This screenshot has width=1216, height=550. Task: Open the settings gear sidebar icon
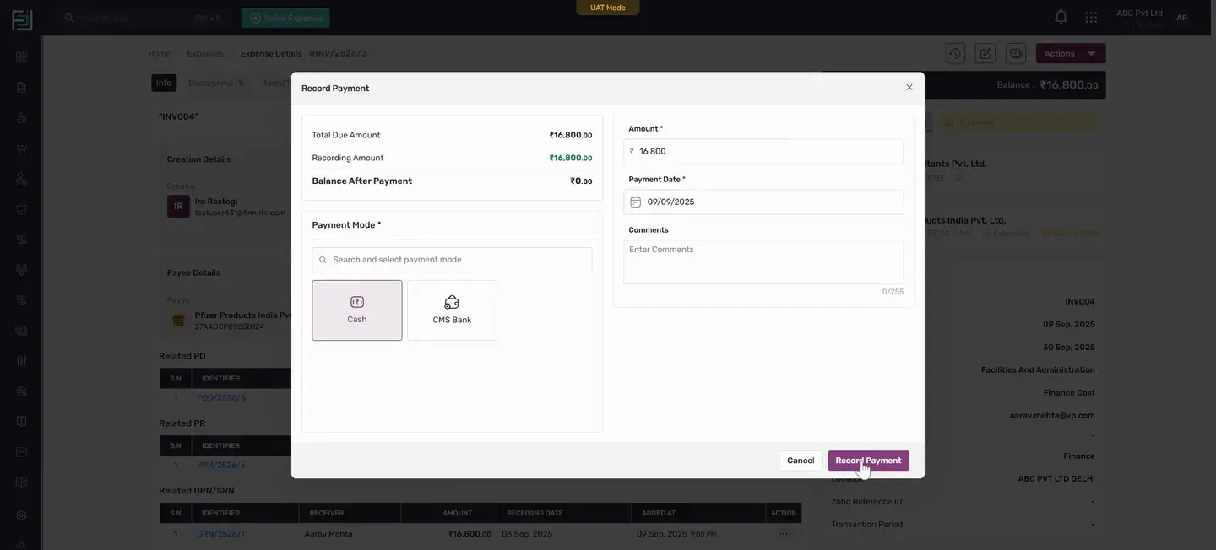tap(21, 515)
